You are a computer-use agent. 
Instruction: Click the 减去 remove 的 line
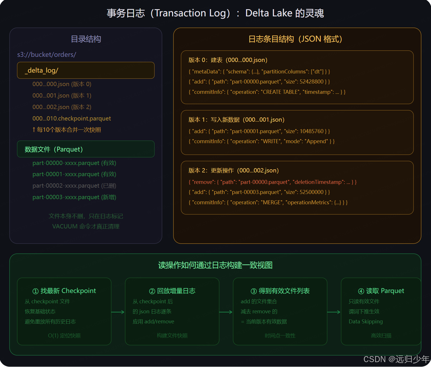point(259,312)
